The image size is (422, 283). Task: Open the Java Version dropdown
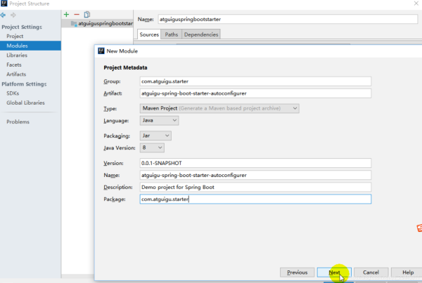click(x=152, y=147)
